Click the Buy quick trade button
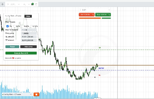Screen dimensions: 154x99 click(103, 15)
